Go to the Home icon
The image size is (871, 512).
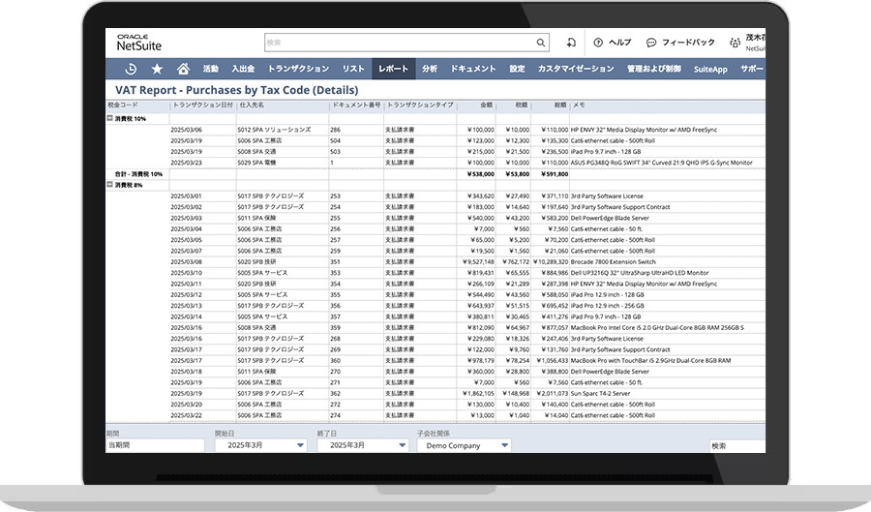coord(183,69)
